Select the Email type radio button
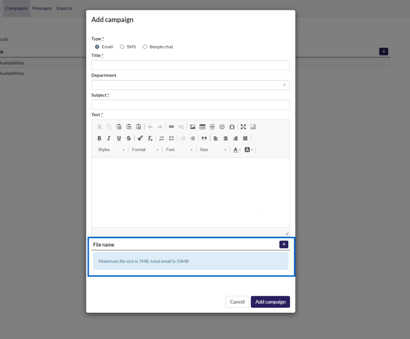 coord(97,47)
